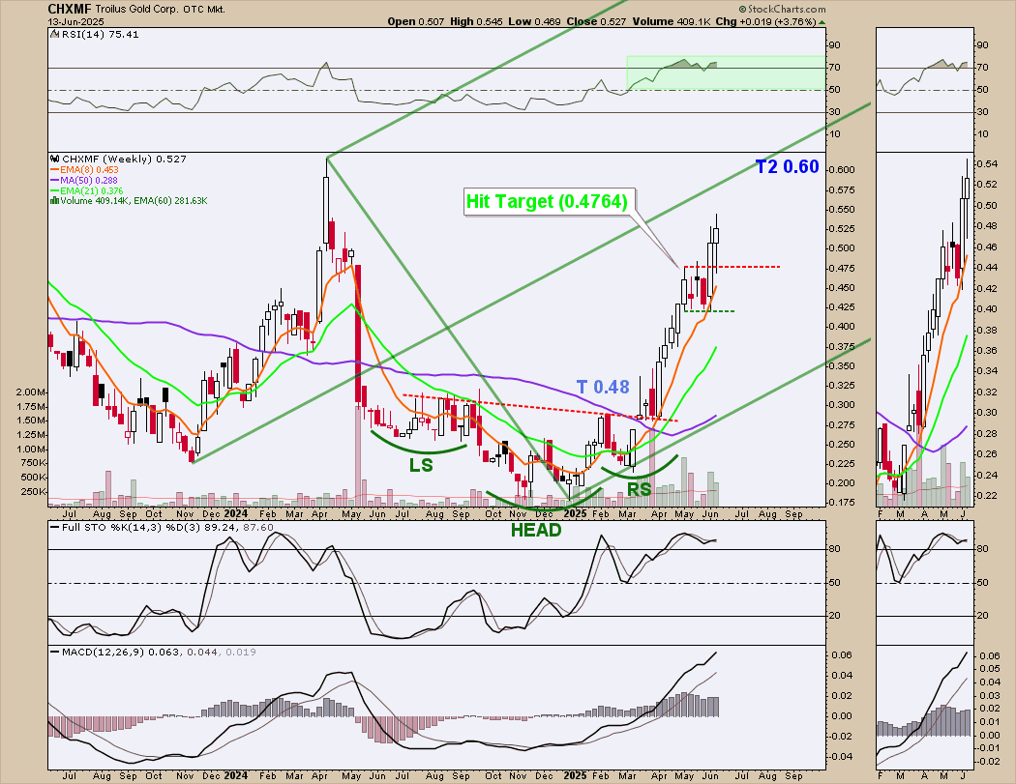
Task: Click the 0.175 price axis label
Action: (x=843, y=503)
